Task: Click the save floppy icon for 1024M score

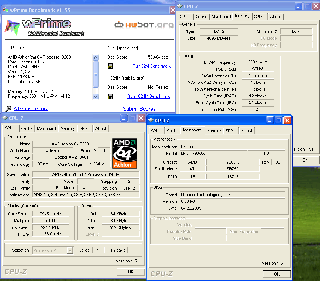Action: point(110,96)
